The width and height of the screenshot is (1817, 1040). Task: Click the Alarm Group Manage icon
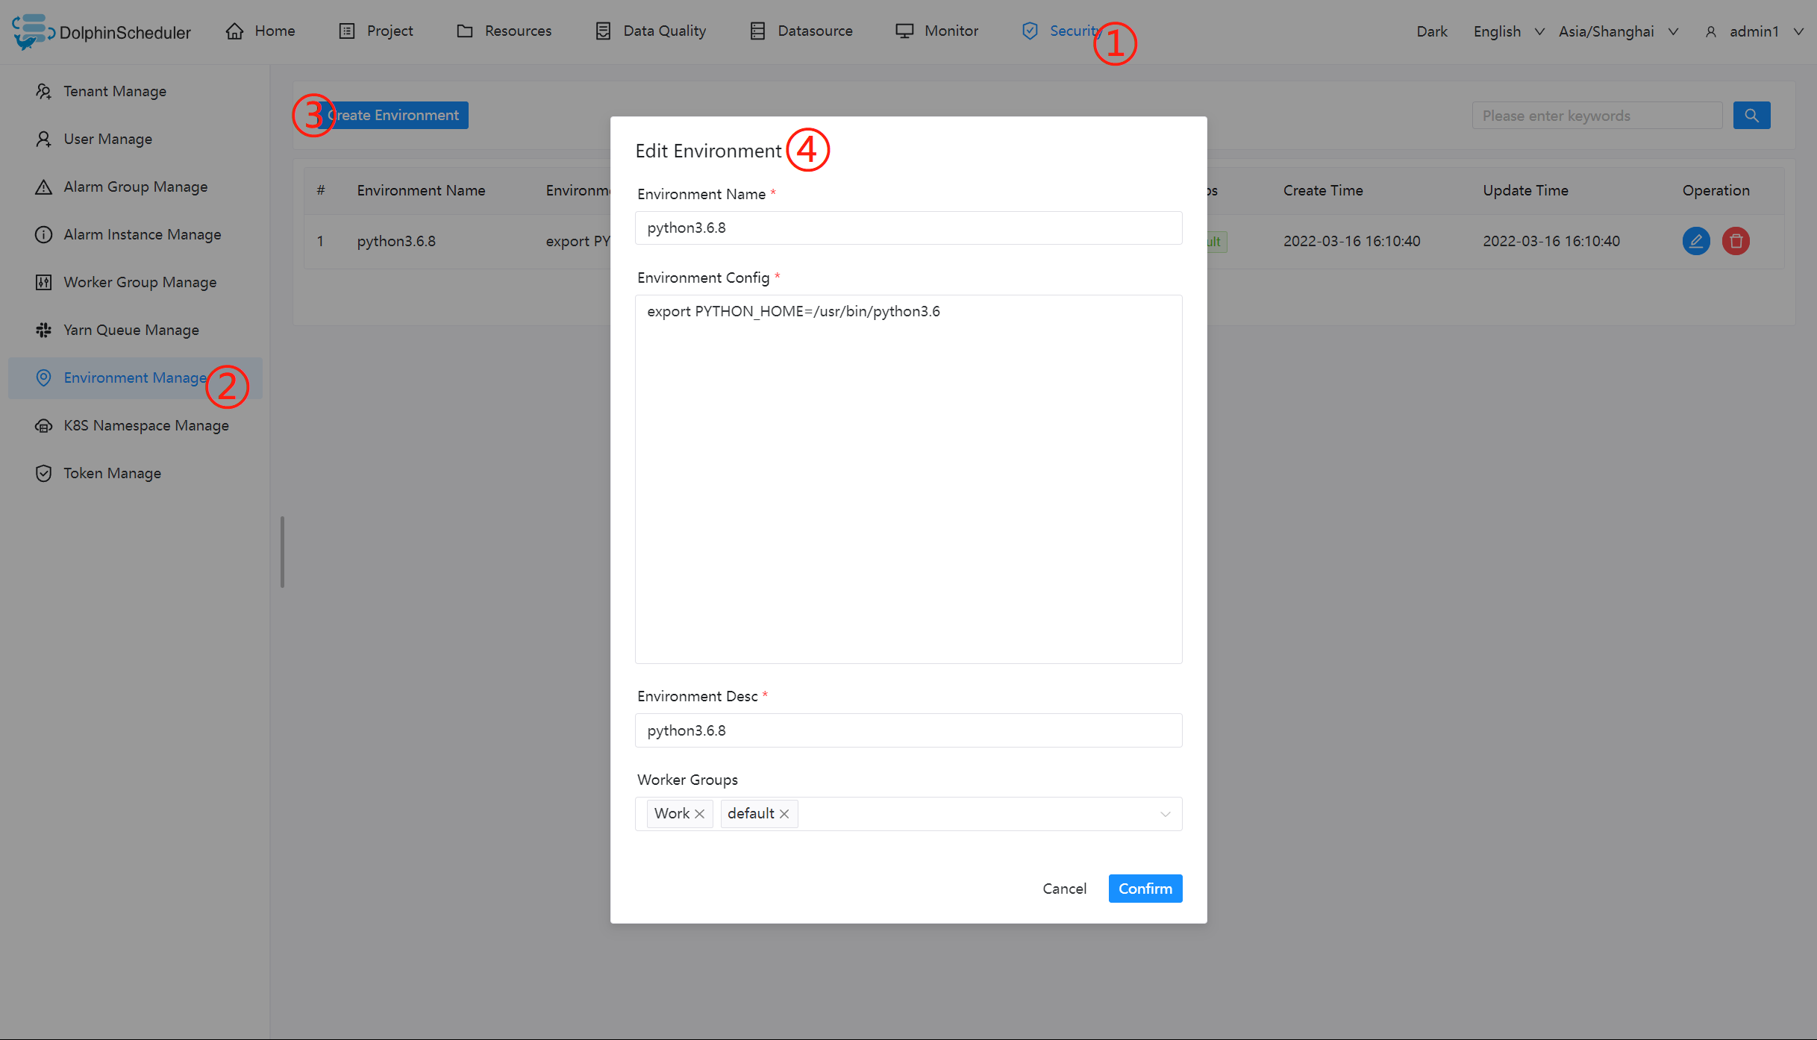coord(41,186)
